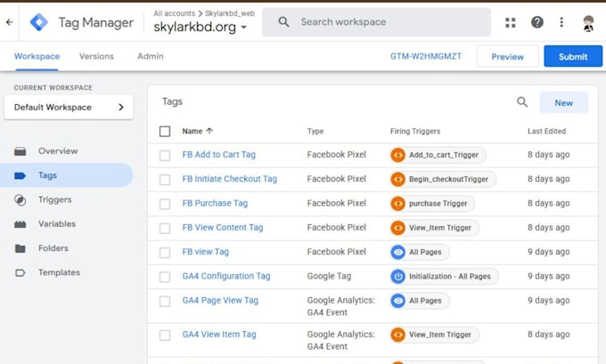The height and width of the screenshot is (364, 606).
Task: Click the Tag Manager logo icon
Action: click(x=39, y=22)
